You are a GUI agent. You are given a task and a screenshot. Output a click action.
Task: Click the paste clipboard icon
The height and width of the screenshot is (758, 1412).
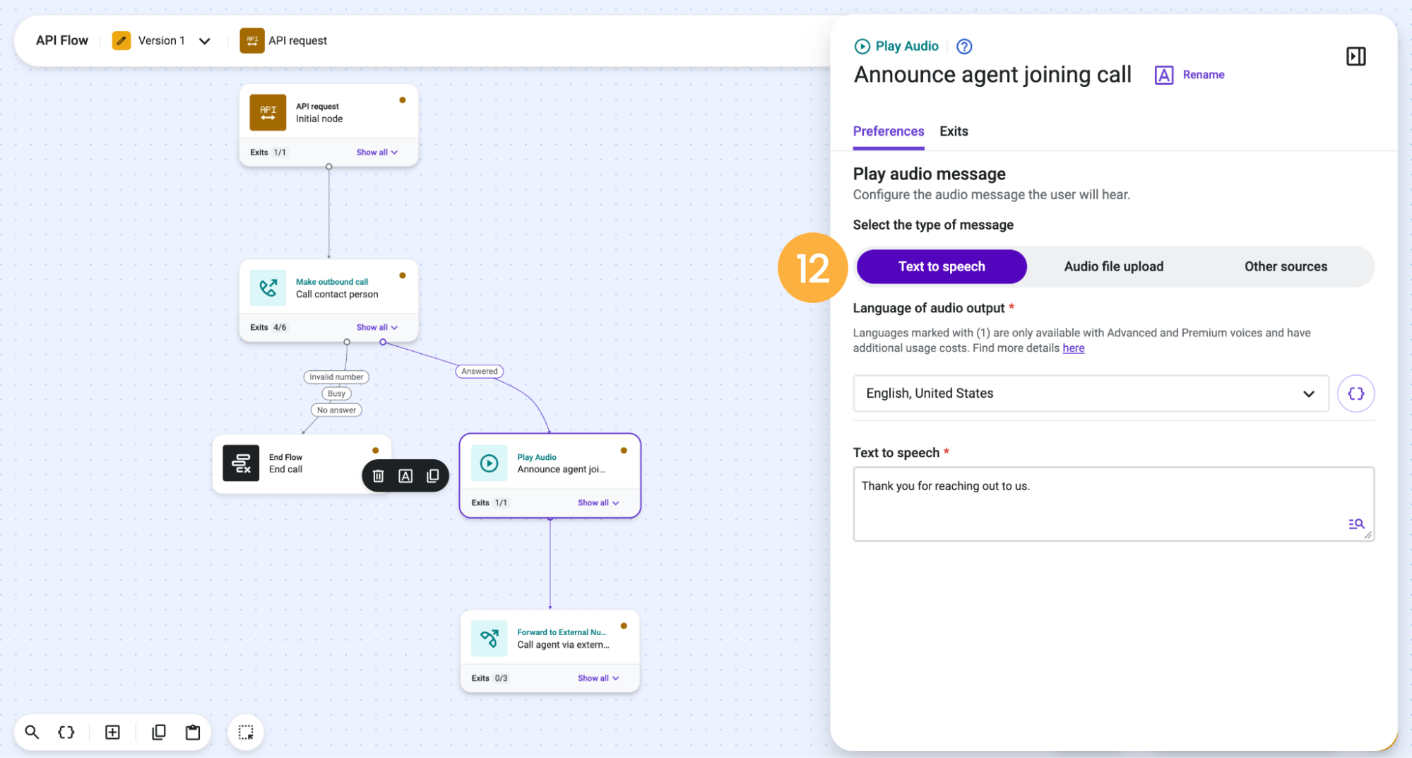point(193,732)
